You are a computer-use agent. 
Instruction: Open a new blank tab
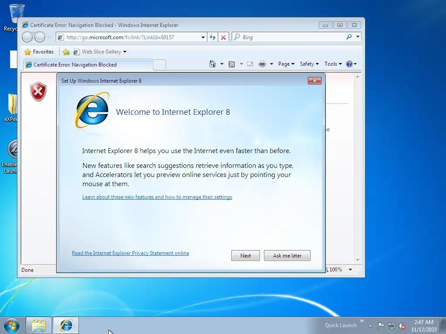coord(159,65)
